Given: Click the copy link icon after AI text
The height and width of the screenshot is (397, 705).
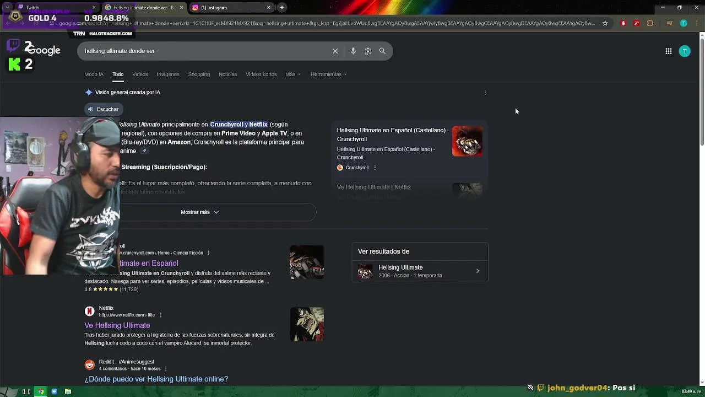Looking at the screenshot, I should 144,151.
